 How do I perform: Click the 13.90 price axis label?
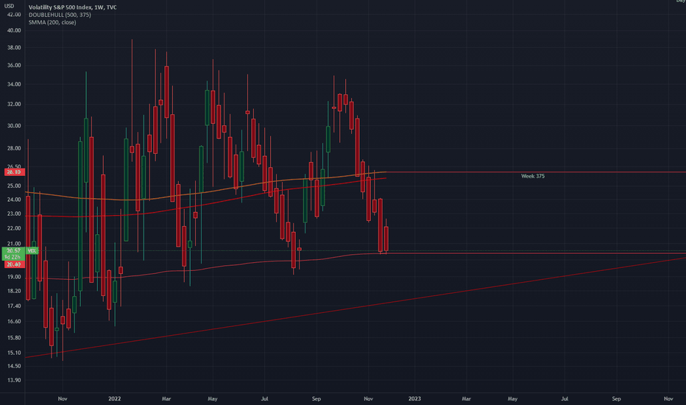point(14,380)
